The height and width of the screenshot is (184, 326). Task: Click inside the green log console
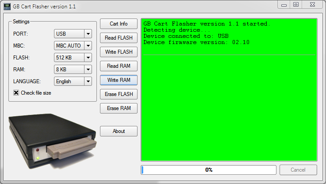pyautogui.click(x=229, y=106)
